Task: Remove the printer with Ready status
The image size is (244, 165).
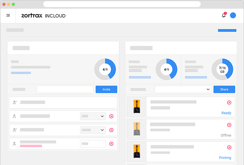Action: (x=229, y=103)
